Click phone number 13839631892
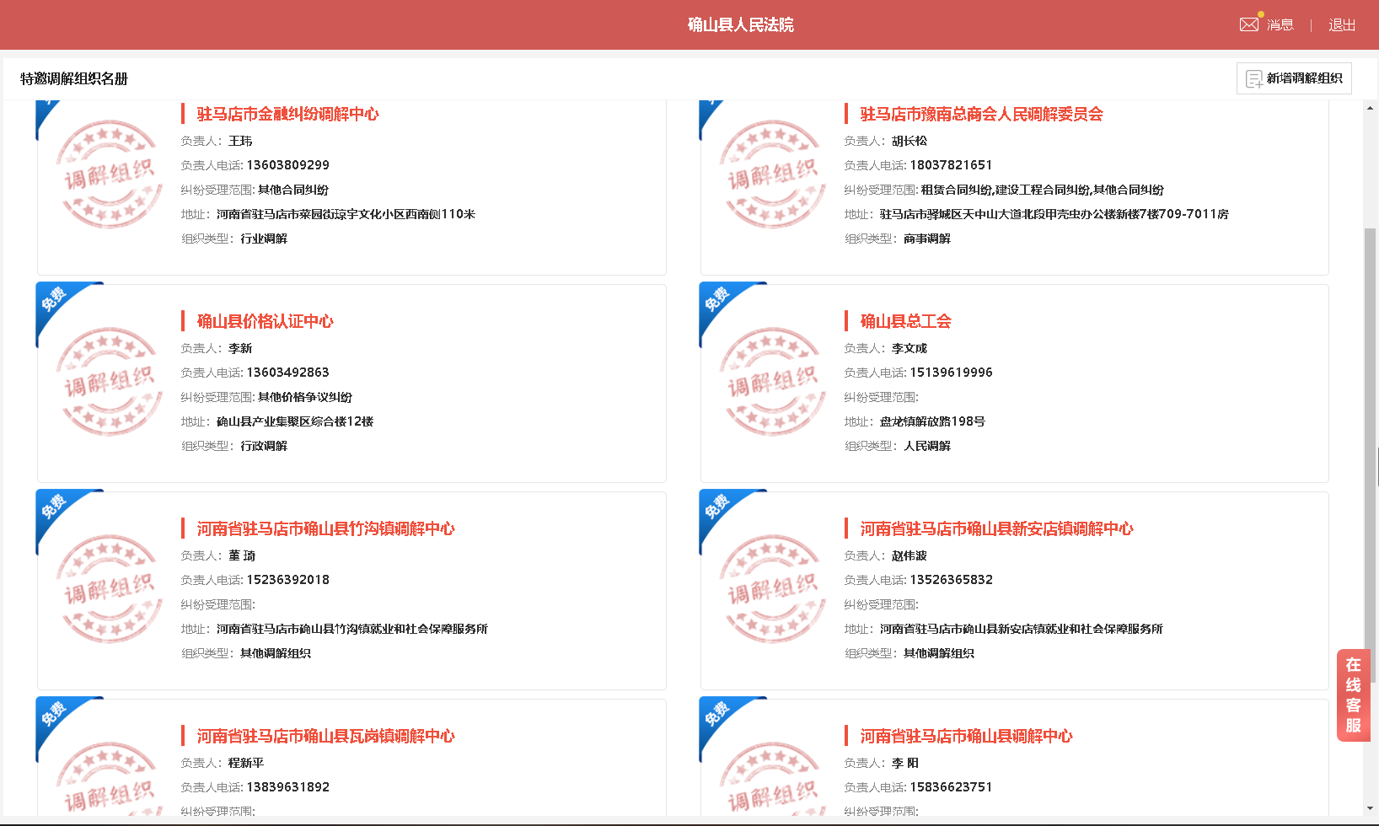Image resolution: width=1379 pixels, height=826 pixels. click(287, 787)
